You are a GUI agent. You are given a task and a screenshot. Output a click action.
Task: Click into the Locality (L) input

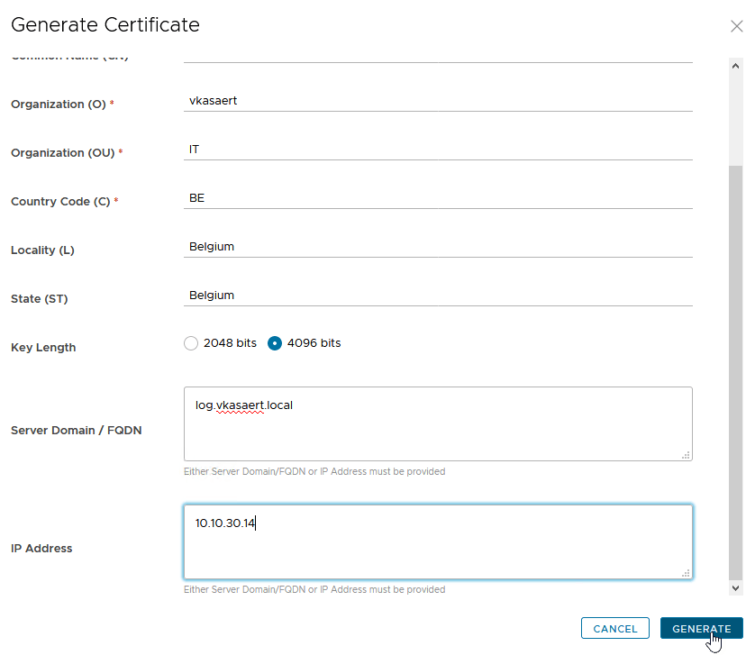point(437,247)
